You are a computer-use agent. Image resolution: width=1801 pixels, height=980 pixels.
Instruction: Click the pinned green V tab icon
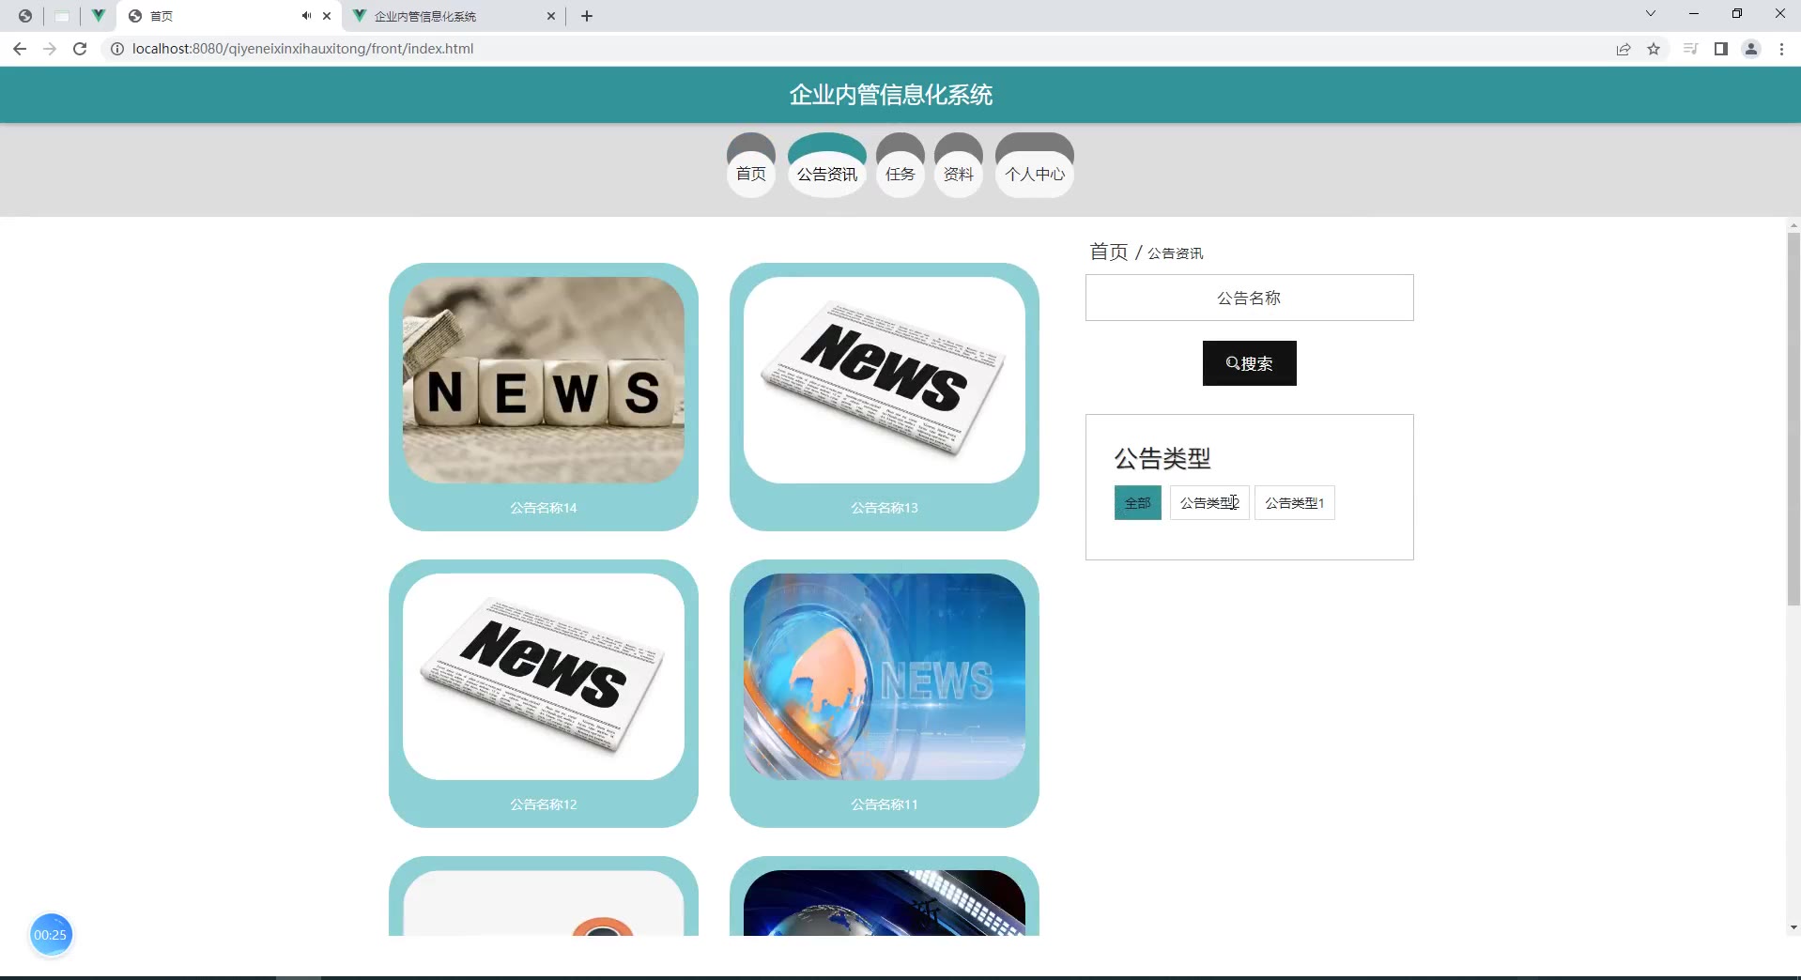point(98,16)
